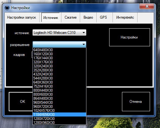Image resolution: width=160 pixels, height=128 pixels.
Task: Switch to the Видео tab
Action: point(88,17)
